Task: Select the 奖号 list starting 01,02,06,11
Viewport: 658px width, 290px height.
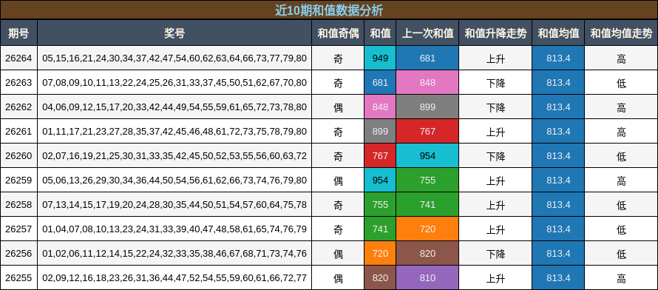Action: pos(174,254)
